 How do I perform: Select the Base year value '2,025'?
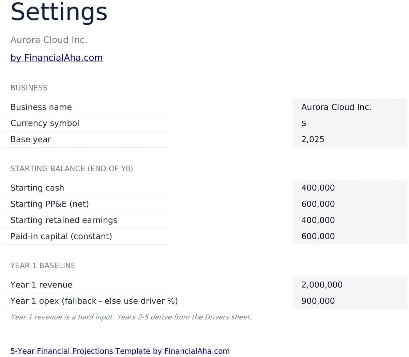point(350,139)
